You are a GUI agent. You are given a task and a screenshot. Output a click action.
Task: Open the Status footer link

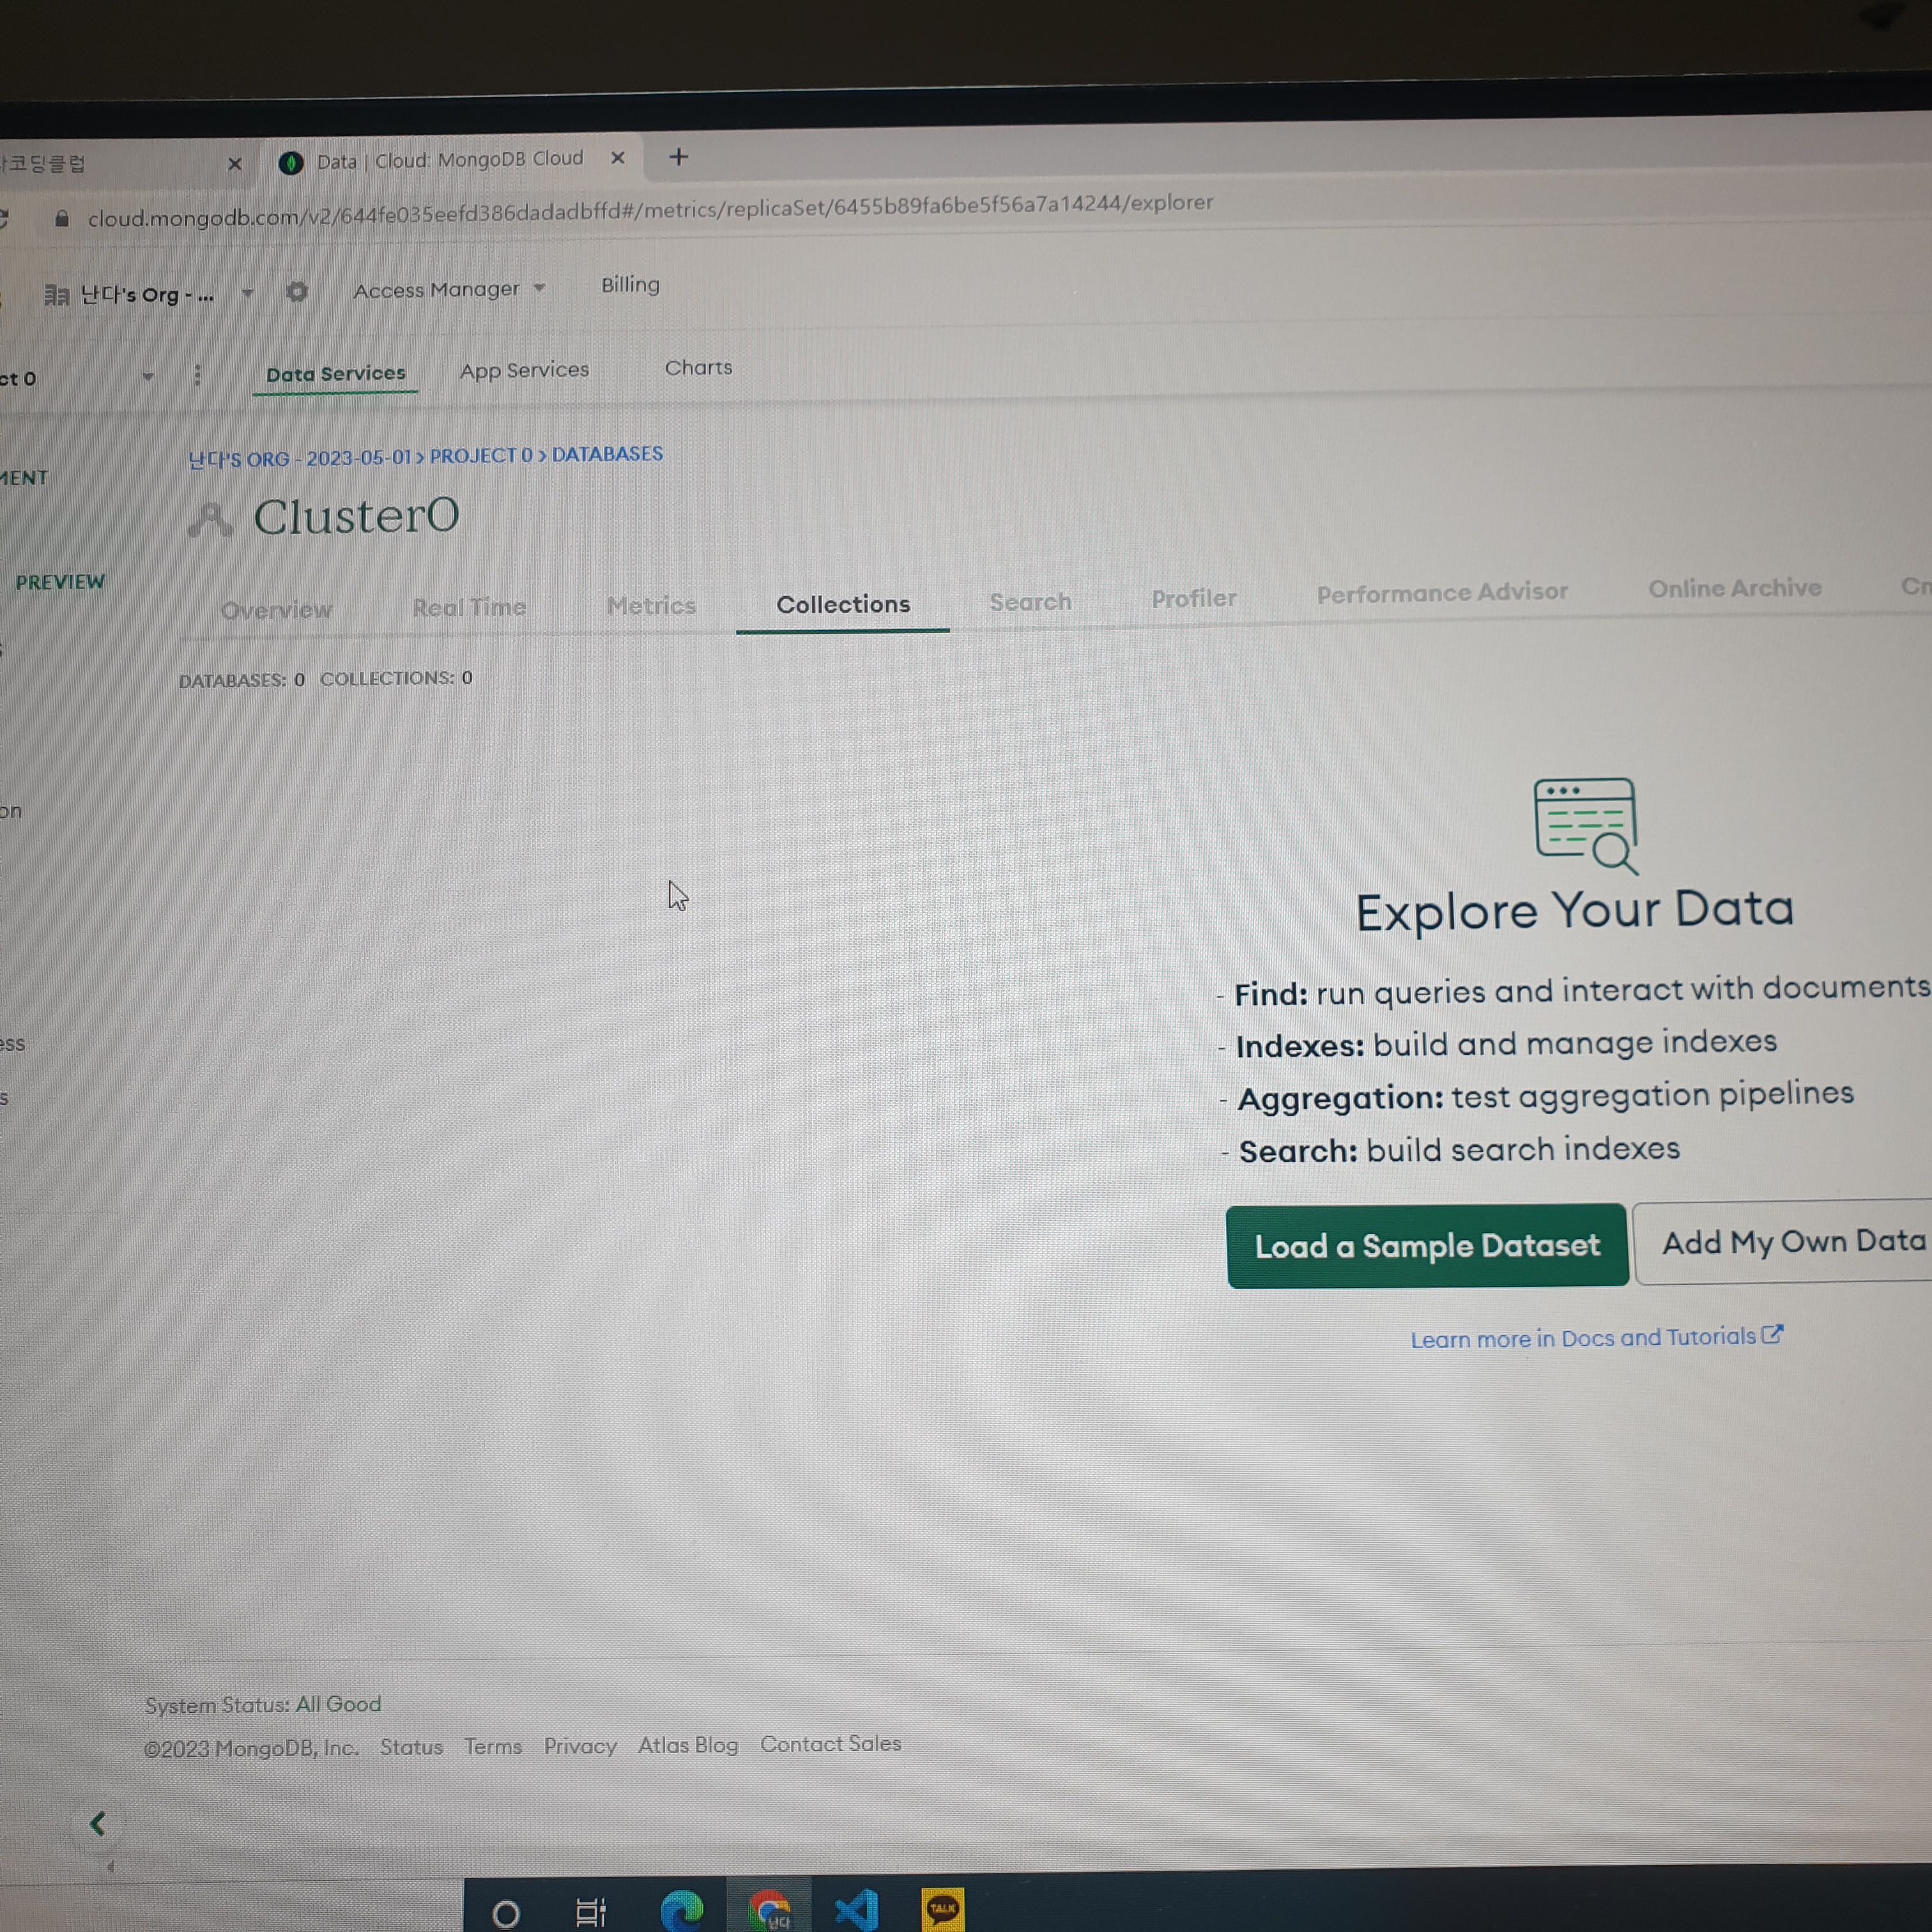[411, 1747]
